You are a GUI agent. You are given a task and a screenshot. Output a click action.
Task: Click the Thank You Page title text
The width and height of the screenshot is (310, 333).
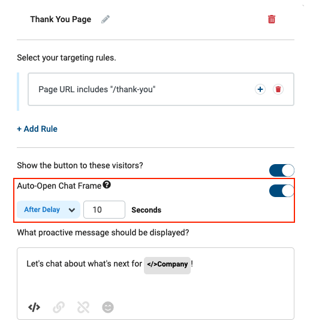[61, 19]
